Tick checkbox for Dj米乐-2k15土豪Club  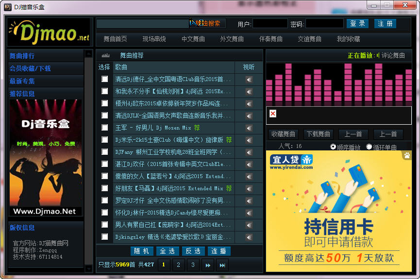tap(105, 140)
